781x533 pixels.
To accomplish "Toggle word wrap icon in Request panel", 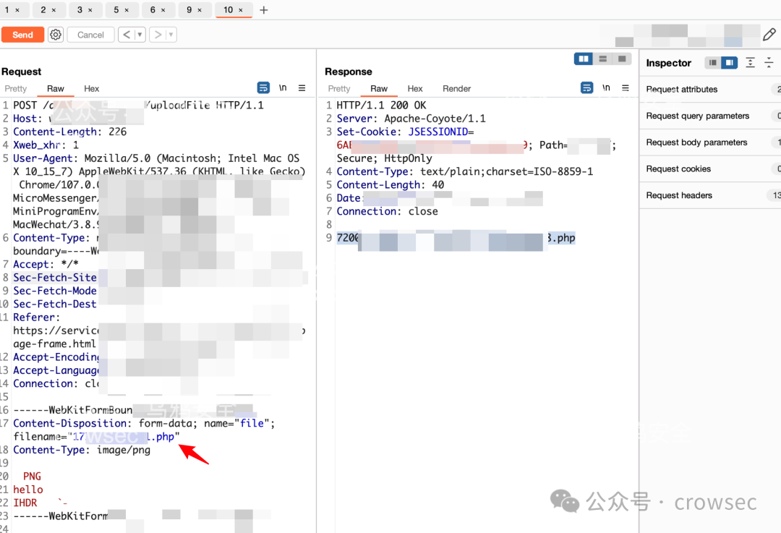I will pos(263,88).
